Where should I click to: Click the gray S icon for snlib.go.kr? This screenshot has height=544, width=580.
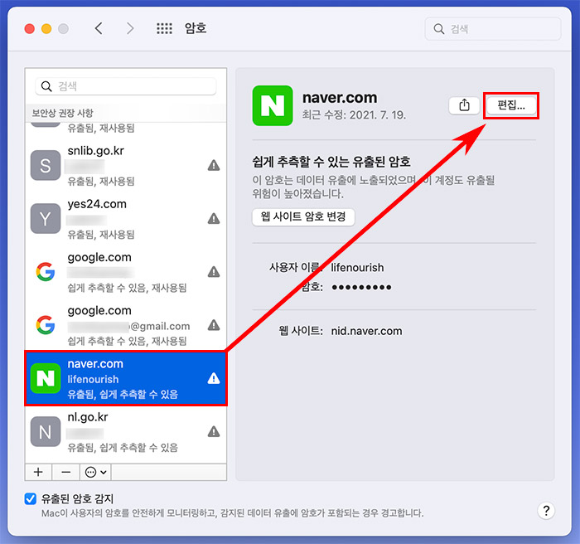(46, 165)
